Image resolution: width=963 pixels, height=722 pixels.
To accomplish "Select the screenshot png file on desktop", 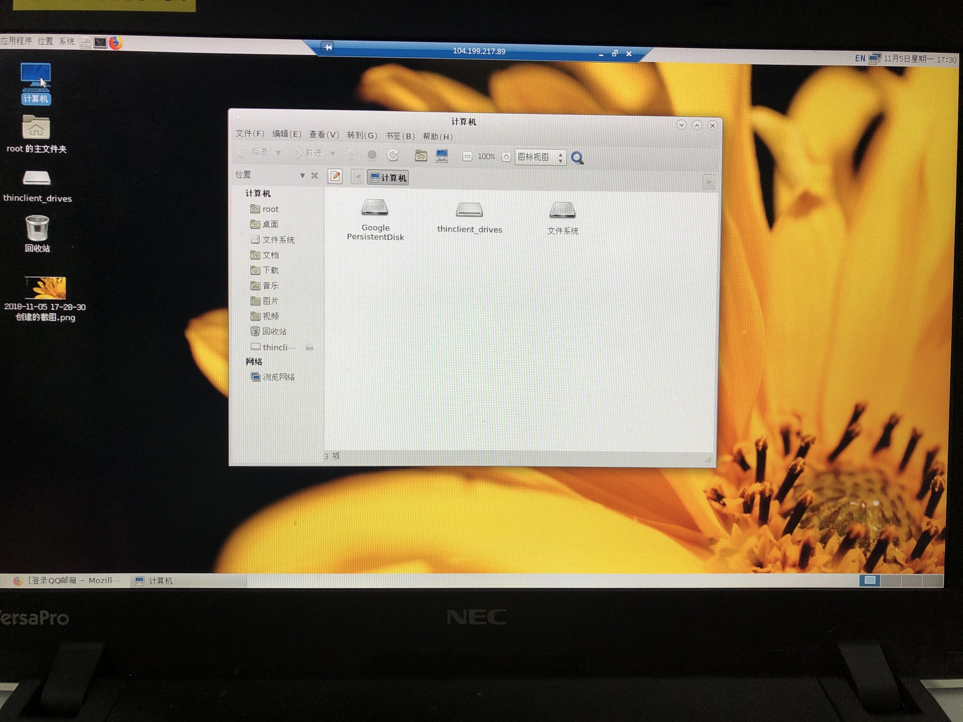I will point(45,299).
